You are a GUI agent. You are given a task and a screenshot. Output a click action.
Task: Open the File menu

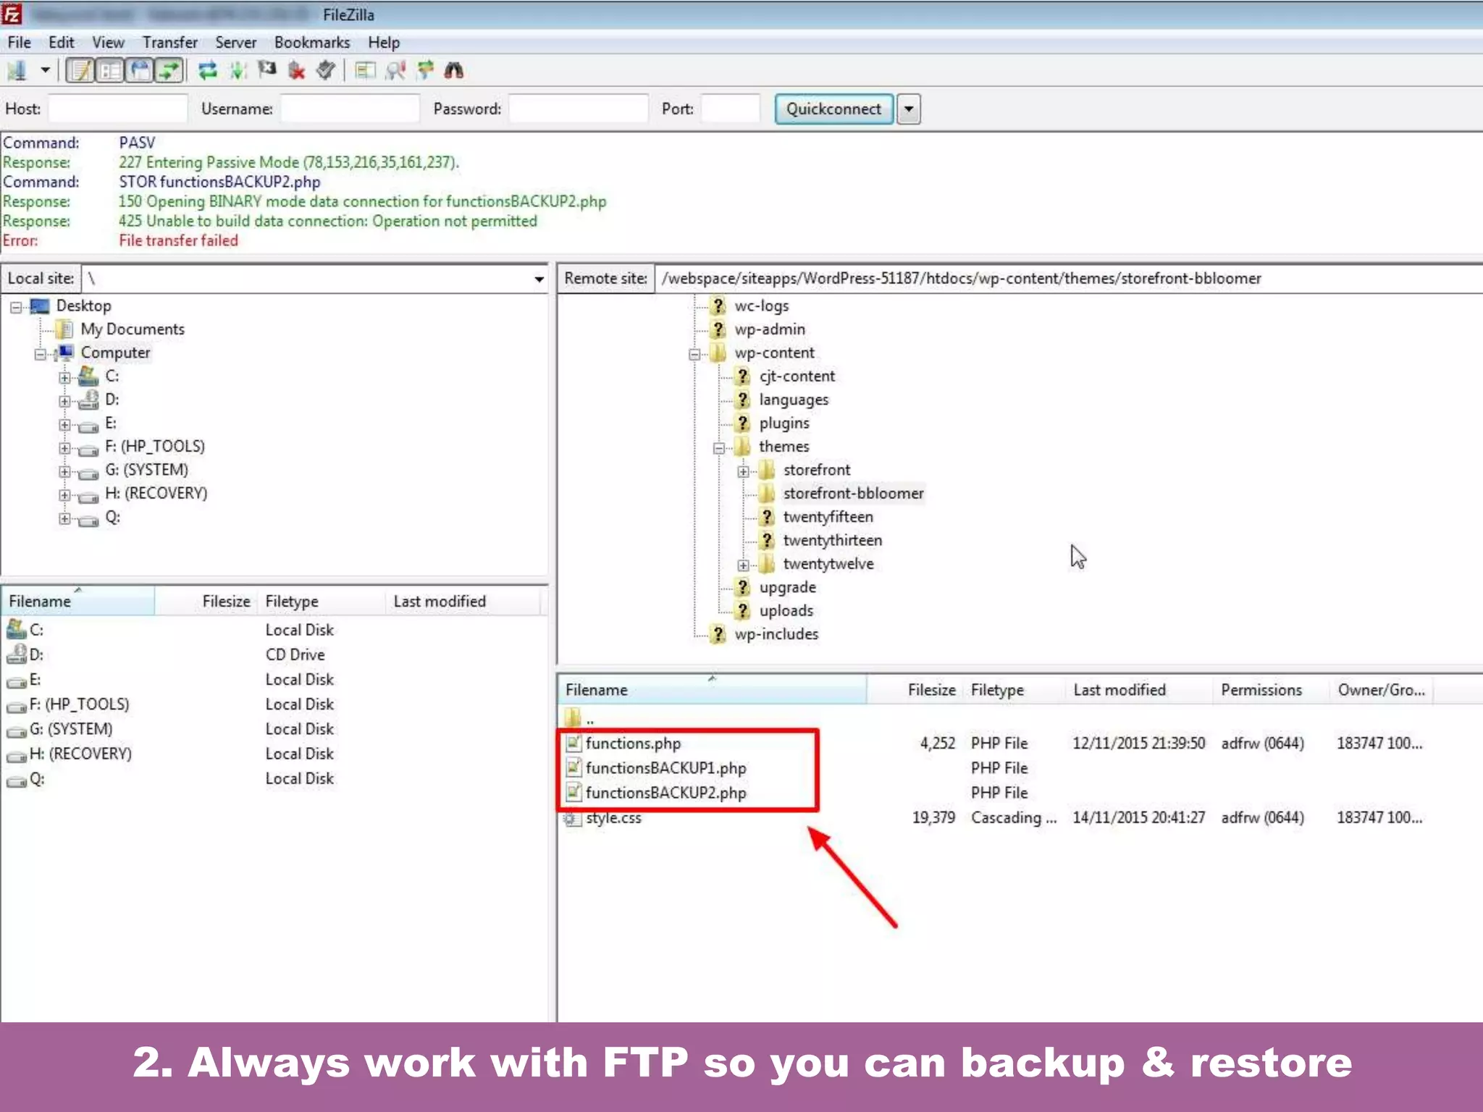click(19, 42)
